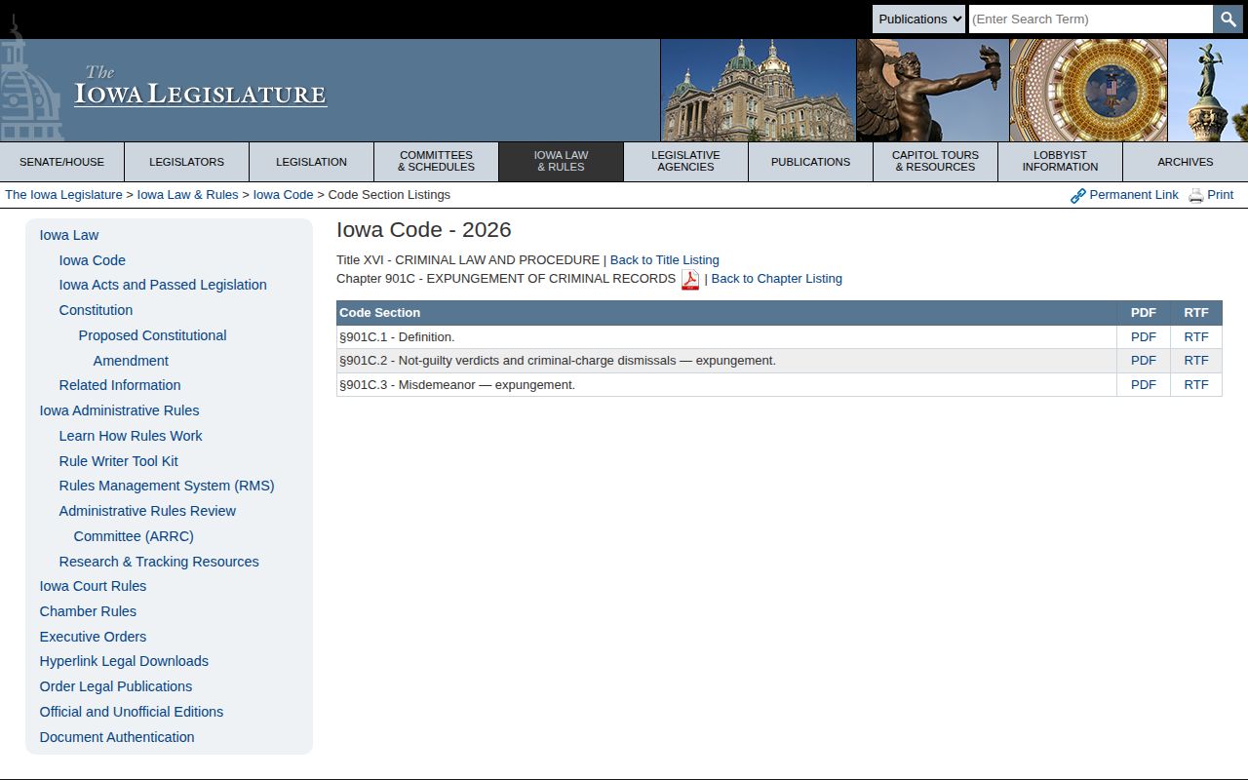Image resolution: width=1248 pixels, height=780 pixels.
Task: Open PDF for section 901C.3
Action: 1143,385
